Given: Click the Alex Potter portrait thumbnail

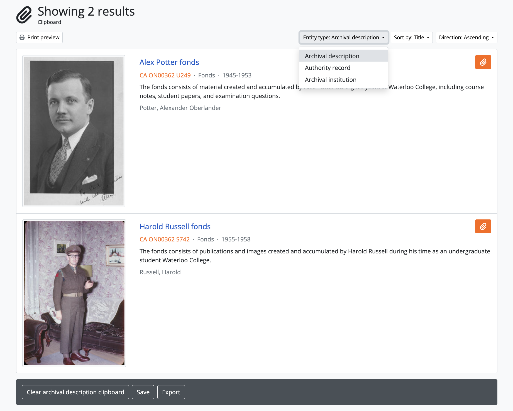Looking at the screenshot, I should tap(74, 131).
